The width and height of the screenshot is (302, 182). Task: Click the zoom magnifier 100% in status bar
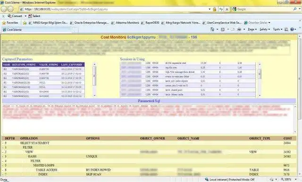tap(282, 180)
